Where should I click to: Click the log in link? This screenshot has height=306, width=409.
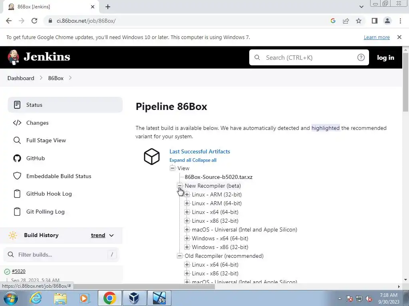coord(385,57)
